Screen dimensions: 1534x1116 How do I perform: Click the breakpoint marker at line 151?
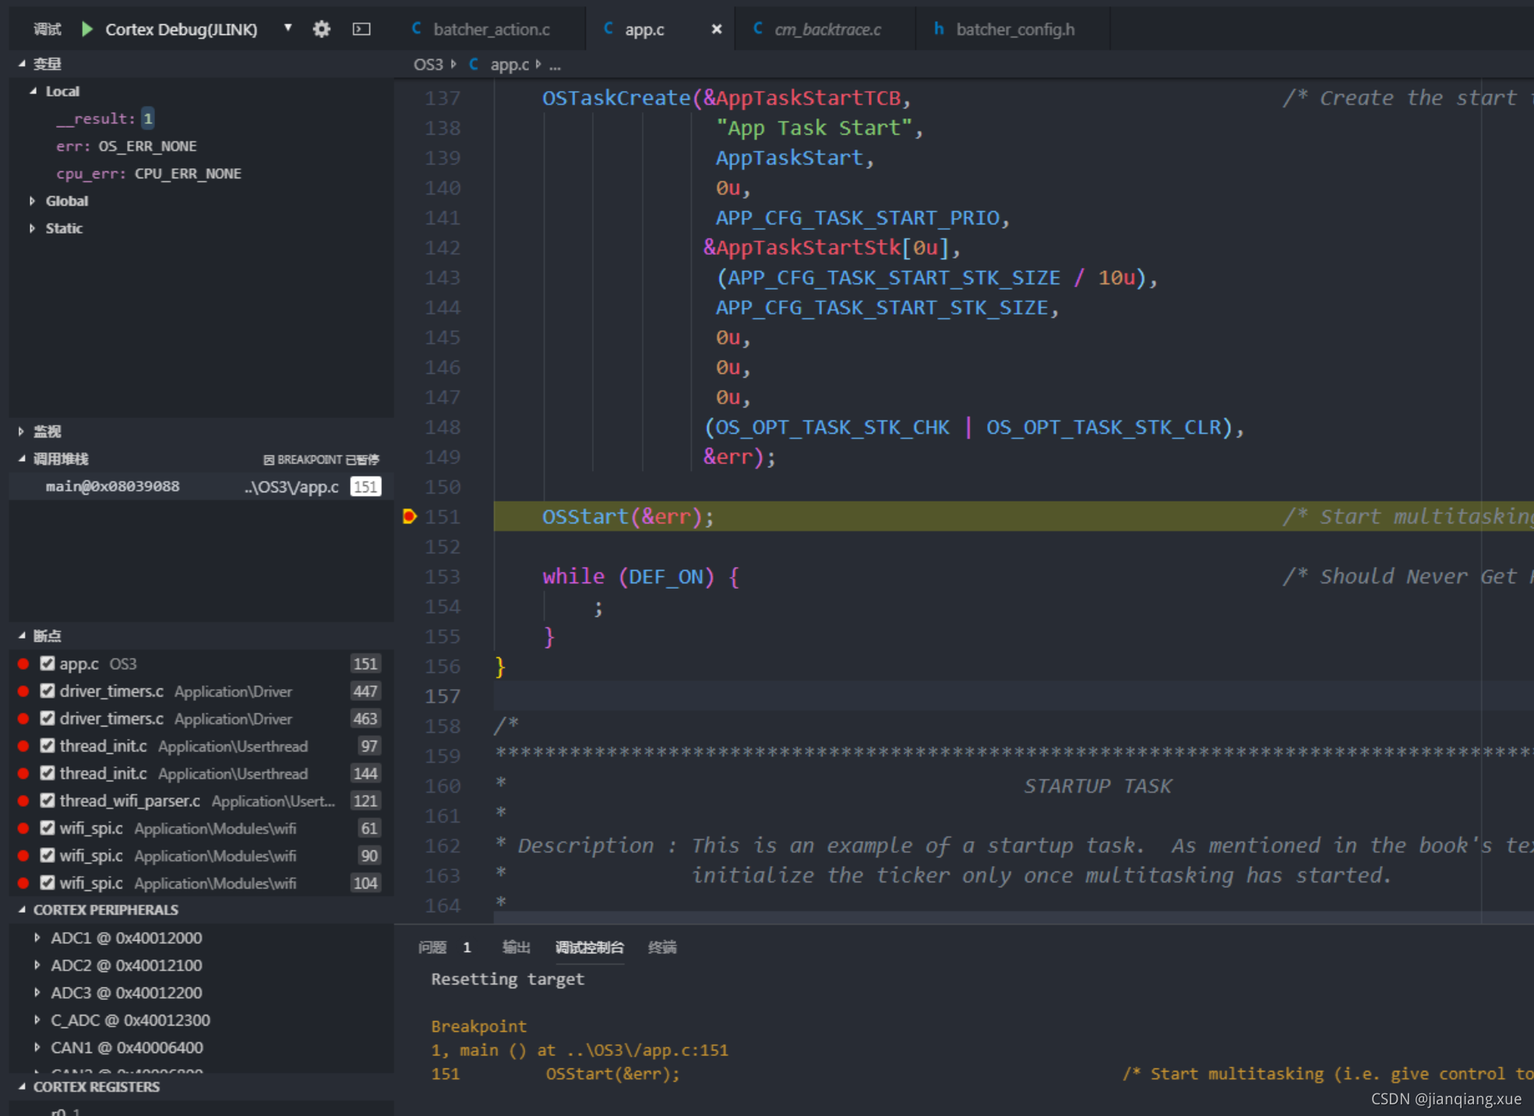click(409, 516)
